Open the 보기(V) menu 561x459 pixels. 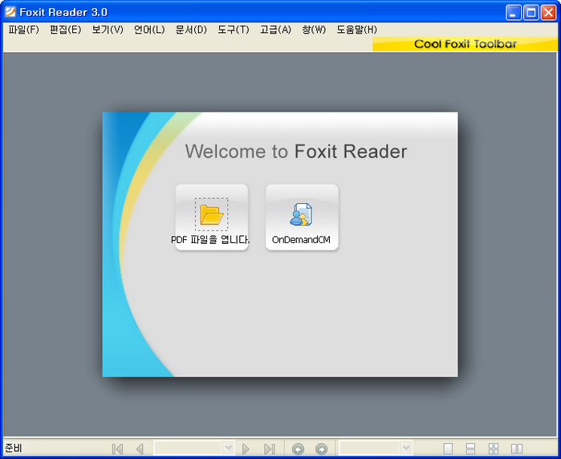coord(108,30)
